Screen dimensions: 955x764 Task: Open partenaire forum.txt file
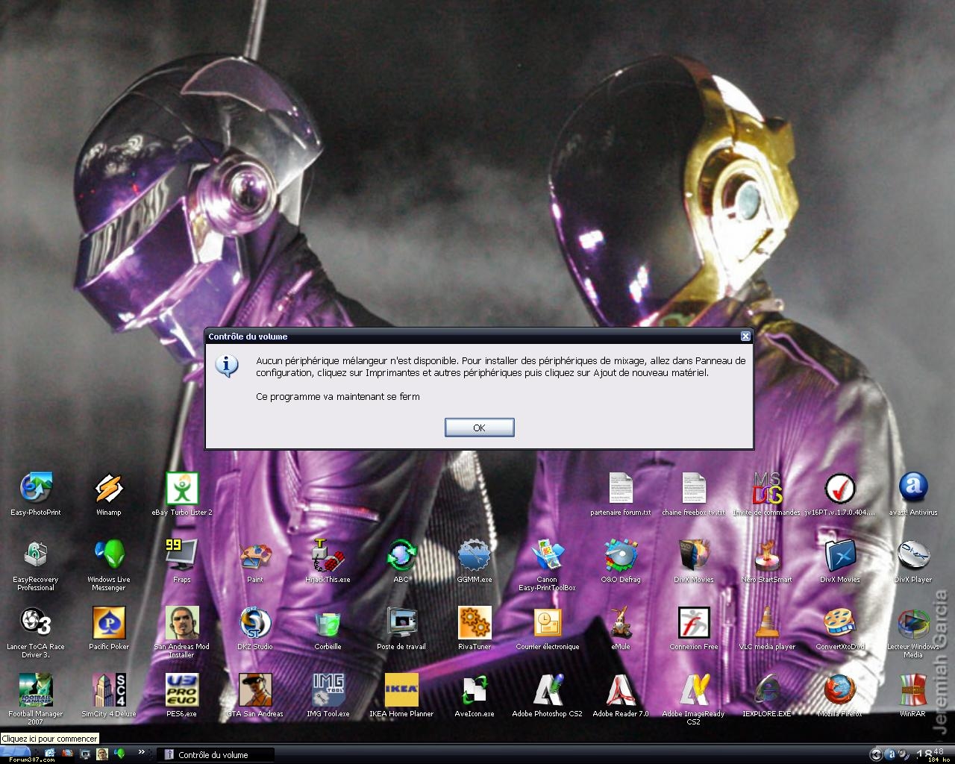620,494
